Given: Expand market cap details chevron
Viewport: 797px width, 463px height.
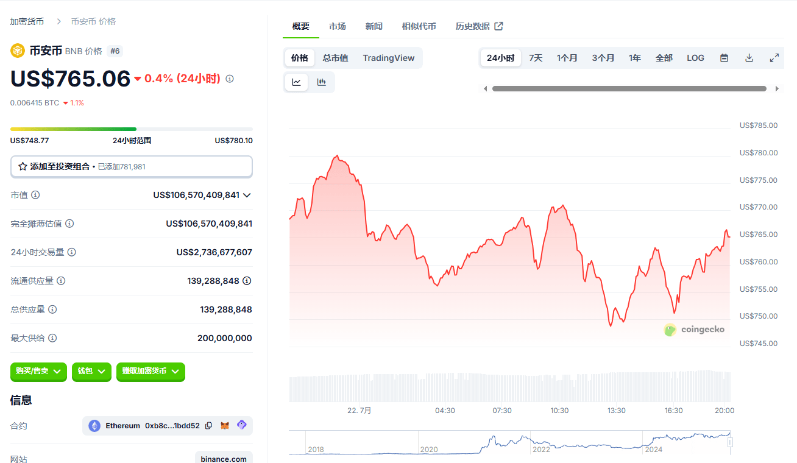Looking at the screenshot, I should [x=247, y=195].
